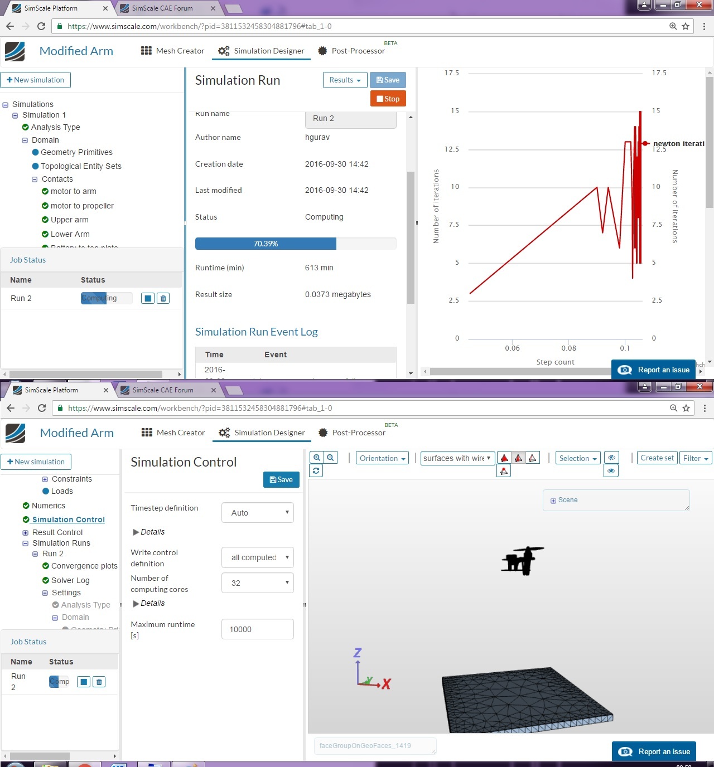Select the zoom-in magnifier tool

click(316, 457)
